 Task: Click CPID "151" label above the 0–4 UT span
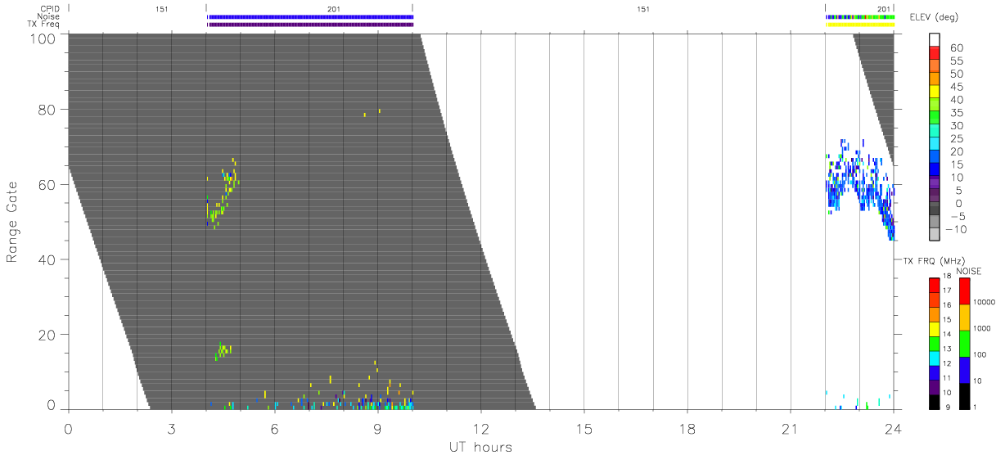[x=161, y=9]
